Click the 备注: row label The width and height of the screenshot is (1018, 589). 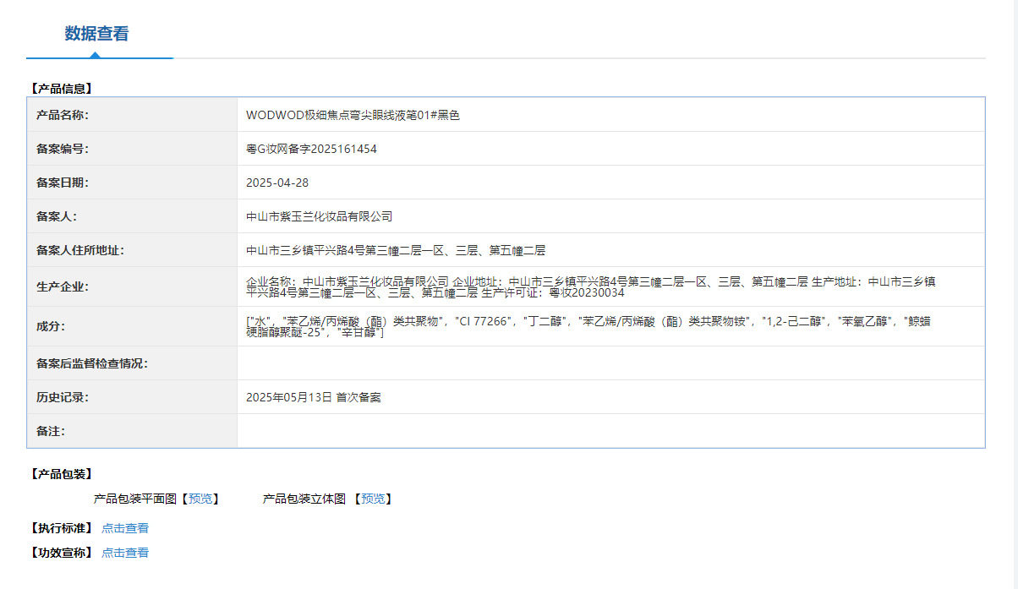(x=51, y=431)
